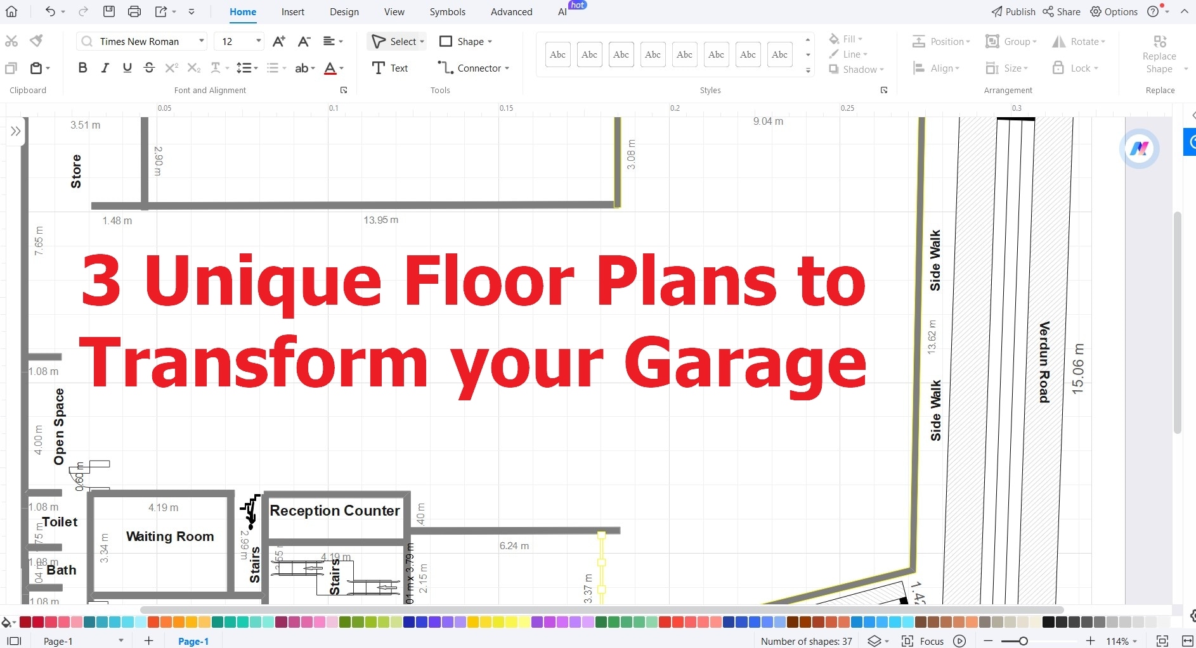The width and height of the screenshot is (1196, 648).
Task: Pick the black color swatch in palette
Action: click(1048, 622)
